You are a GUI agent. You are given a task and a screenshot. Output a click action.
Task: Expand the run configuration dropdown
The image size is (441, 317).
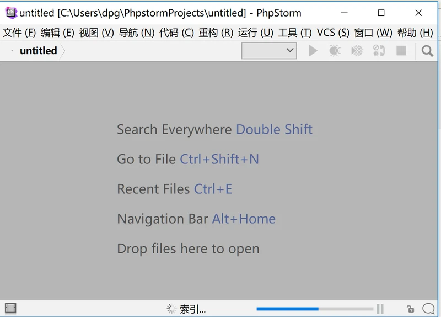tap(269, 51)
